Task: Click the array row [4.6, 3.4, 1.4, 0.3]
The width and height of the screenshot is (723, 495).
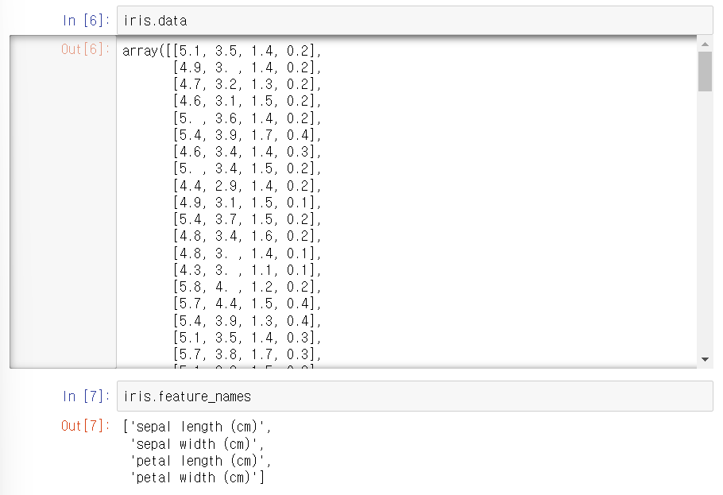Action: (x=246, y=152)
